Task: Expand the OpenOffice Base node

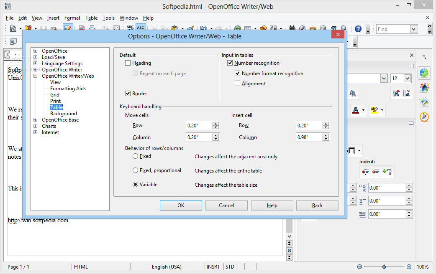Action: (x=35, y=119)
